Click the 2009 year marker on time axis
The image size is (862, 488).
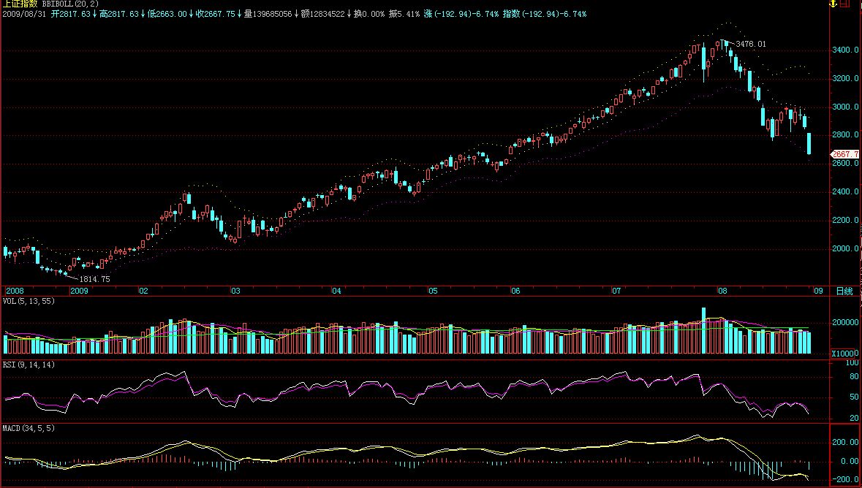(x=79, y=291)
